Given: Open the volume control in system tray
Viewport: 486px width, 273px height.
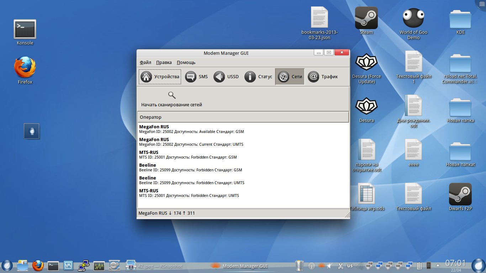Looking at the screenshot, I should 359,266.
